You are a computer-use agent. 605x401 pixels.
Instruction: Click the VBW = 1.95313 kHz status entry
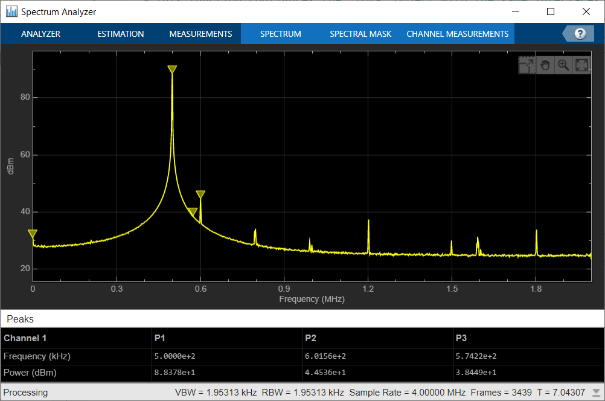pos(216,393)
